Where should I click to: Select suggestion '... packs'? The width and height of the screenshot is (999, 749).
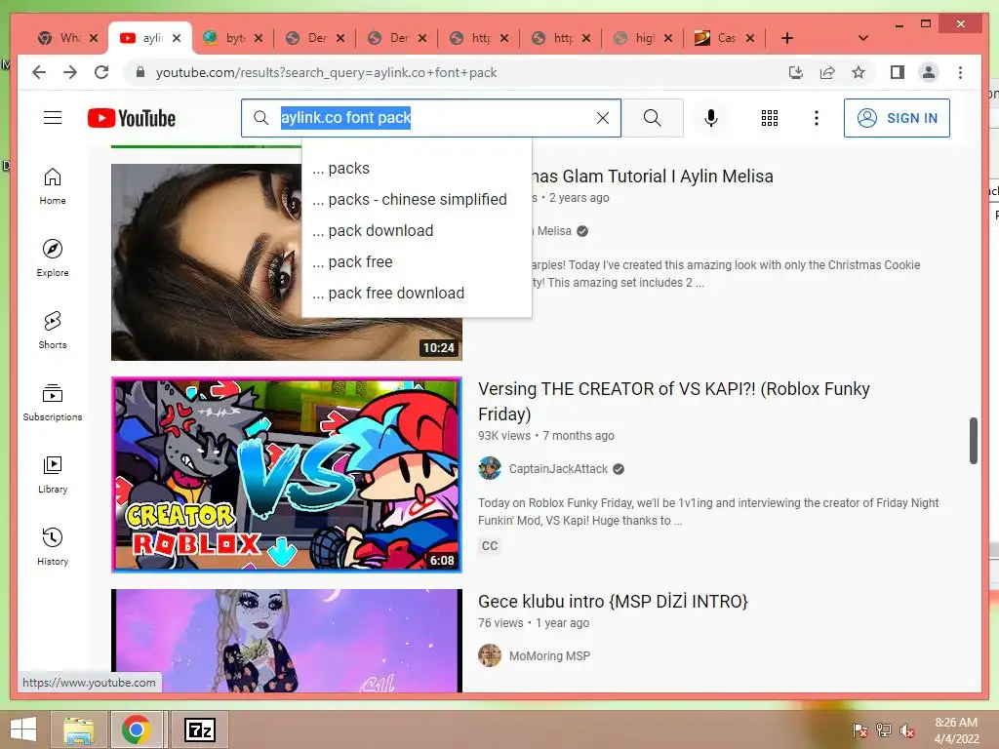pos(417,168)
